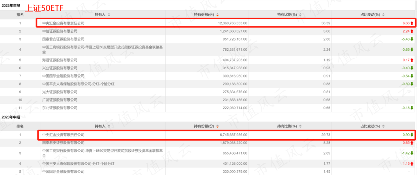Click the 持有比例(%) sort icon in 2023年年报 table

click(x=300, y=15)
